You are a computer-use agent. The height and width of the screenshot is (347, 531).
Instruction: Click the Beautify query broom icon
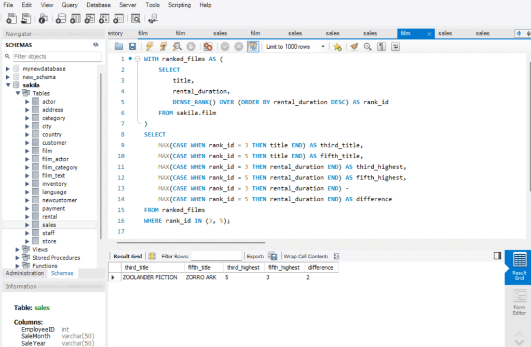[354, 47]
